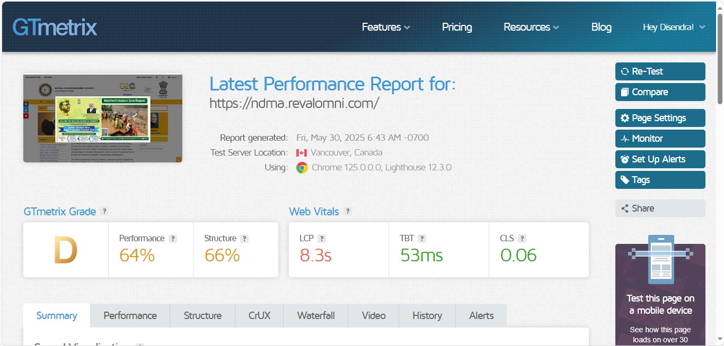724x346 pixels.
Task: Go to the Pricing page
Action: [x=457, y=27]
